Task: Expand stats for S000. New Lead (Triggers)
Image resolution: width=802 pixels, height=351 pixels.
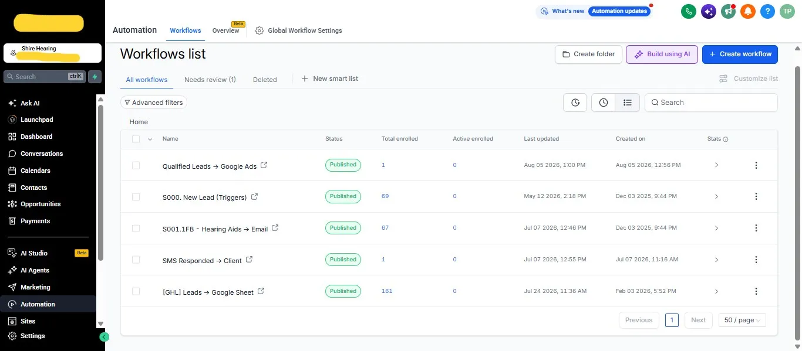Action: click(x=716, y=197)
